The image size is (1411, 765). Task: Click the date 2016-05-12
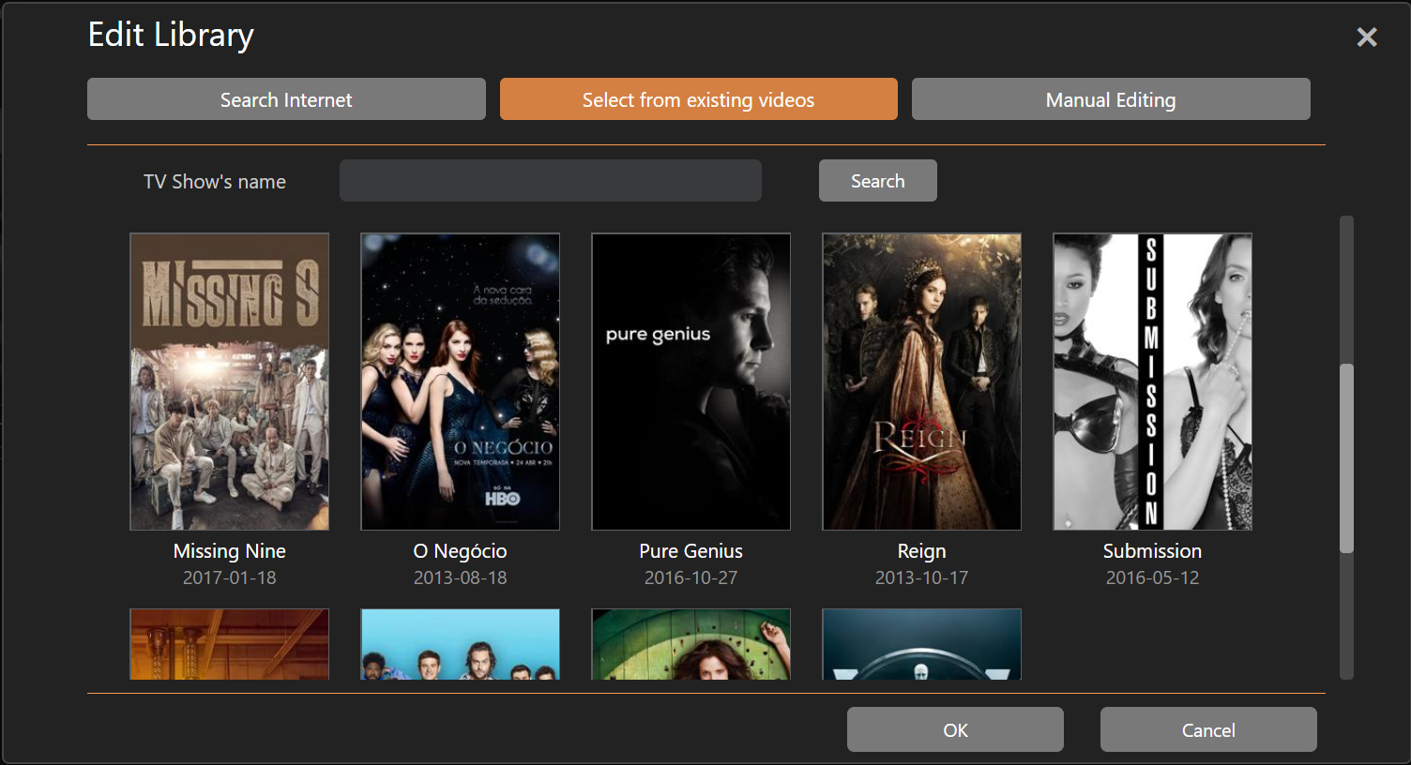[1153, 577]
